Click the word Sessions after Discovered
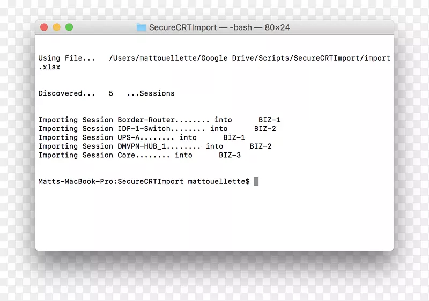This screenshot has width=429, height=301. pos(157,93)
